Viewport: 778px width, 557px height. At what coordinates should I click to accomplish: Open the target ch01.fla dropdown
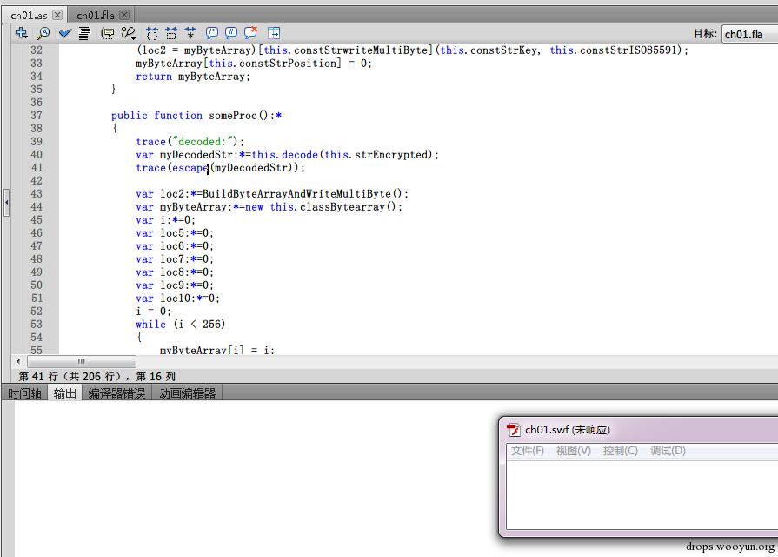click(748, 34)
